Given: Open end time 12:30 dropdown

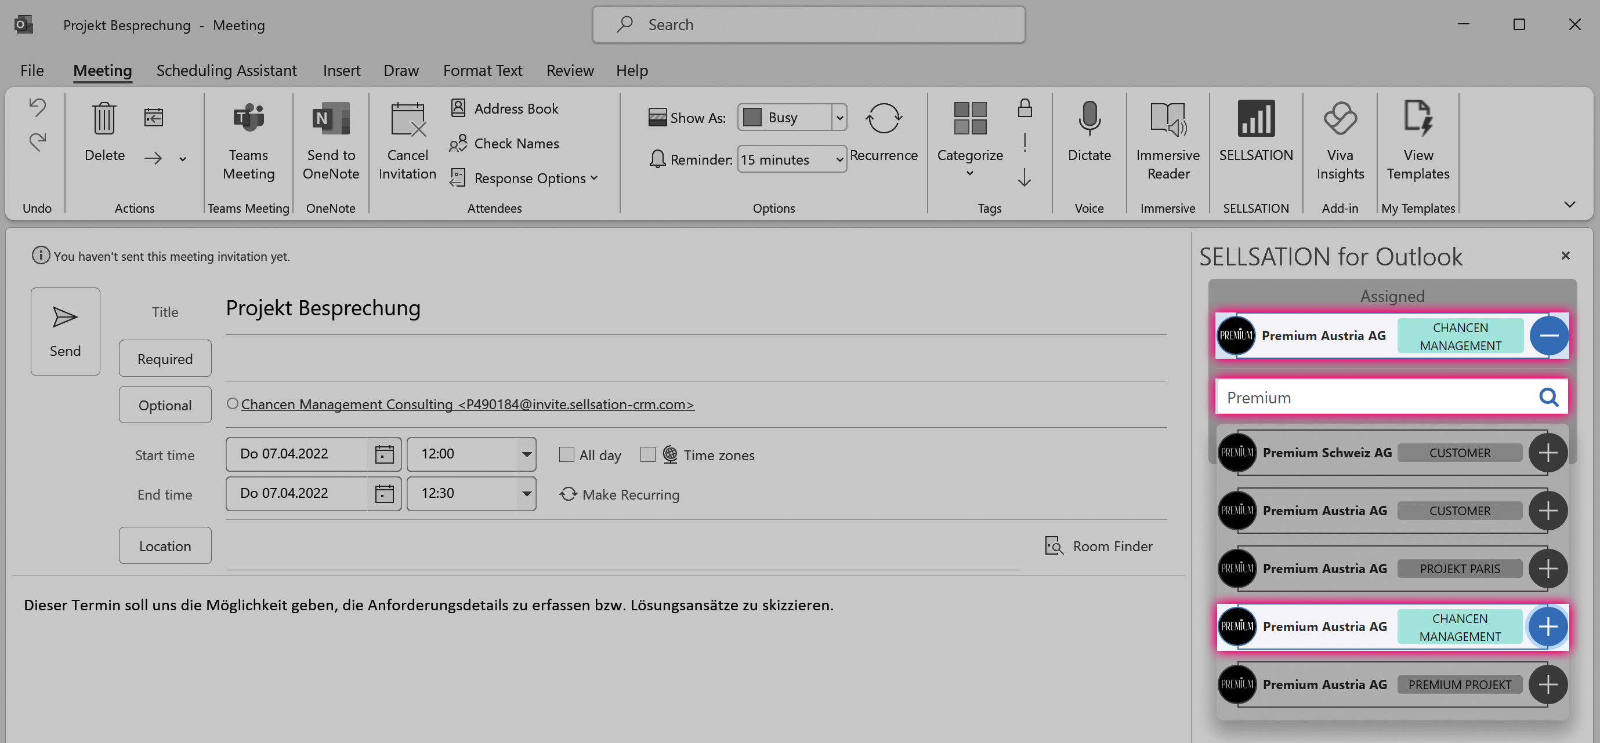Looking at the screenshot, I should point(526,493).
